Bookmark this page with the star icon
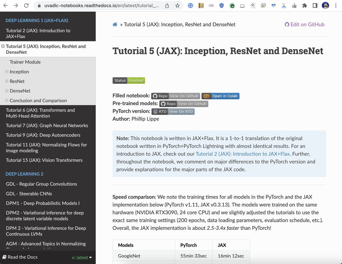 click(x=177, y=5)
